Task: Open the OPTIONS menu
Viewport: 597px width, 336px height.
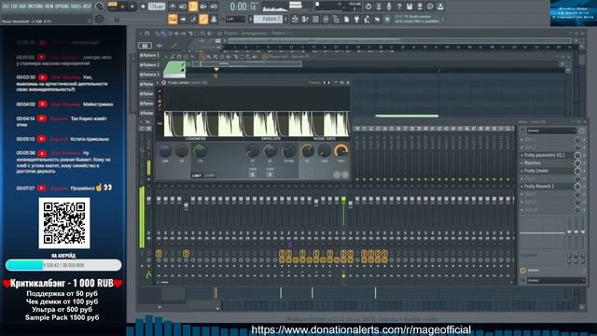Action: (x=62, y=7)
